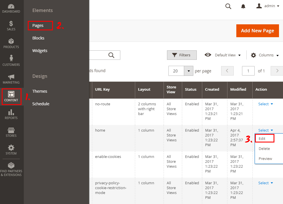Open the Dashboard sidebar icon
Viewport: 283px width, 204px height.
click(x=11, y=9)
